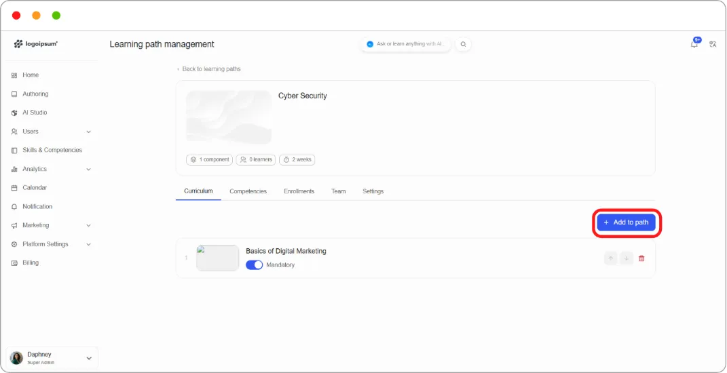Click Basics of Digital Marketing thumbnail
The width and height of the screenshot is (727, 373).
tap(218, 258)
